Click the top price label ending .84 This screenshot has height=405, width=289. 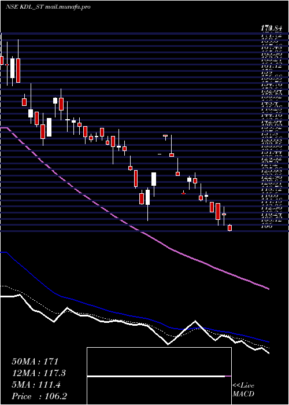(x=271, y=28)
